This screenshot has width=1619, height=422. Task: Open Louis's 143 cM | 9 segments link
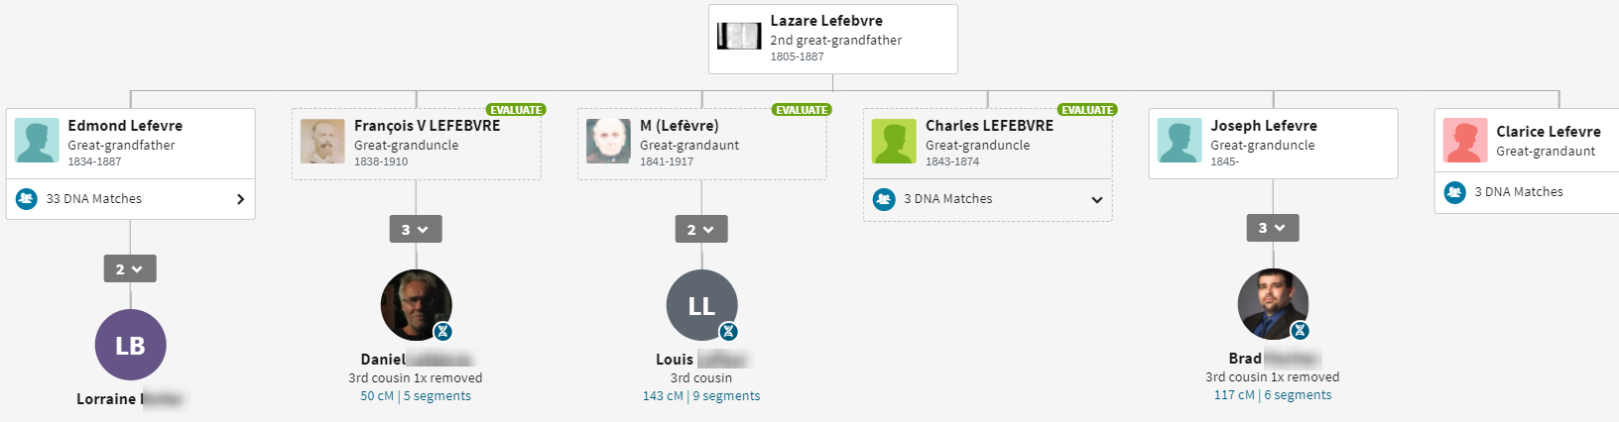701,396
